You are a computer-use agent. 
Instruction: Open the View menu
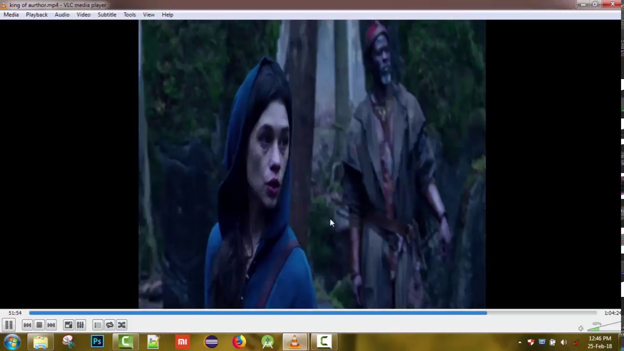149,15
